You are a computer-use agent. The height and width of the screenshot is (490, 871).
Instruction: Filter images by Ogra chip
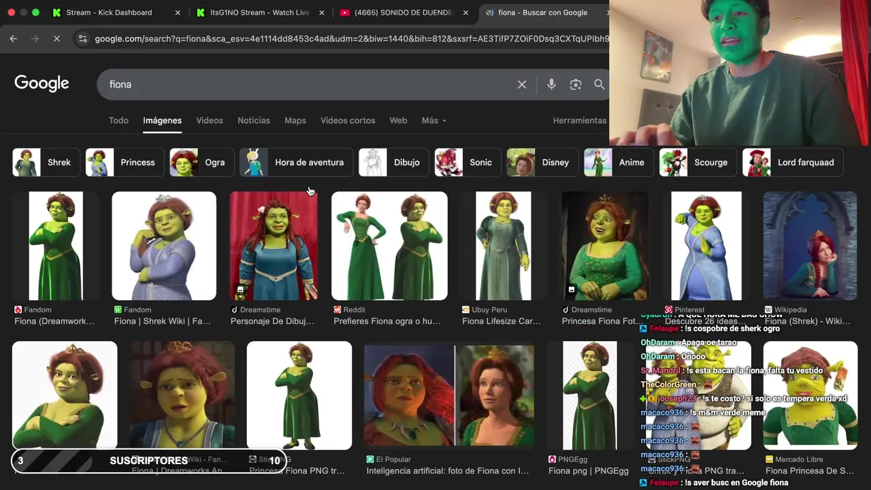(201, 163)
